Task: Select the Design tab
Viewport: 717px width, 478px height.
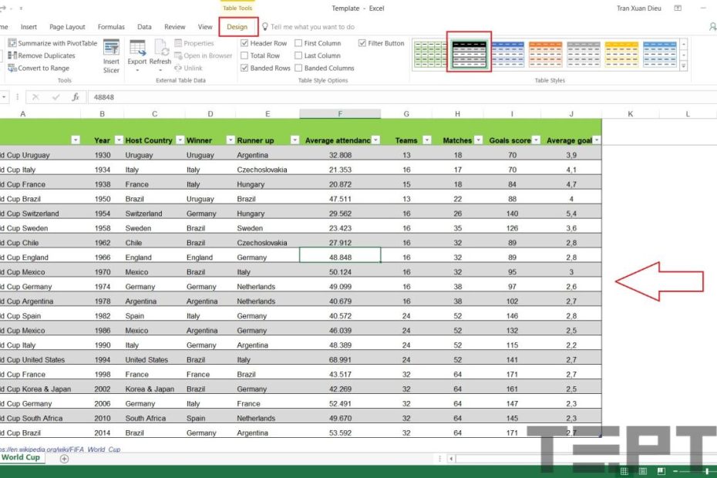Action: [x=237, y=27]
